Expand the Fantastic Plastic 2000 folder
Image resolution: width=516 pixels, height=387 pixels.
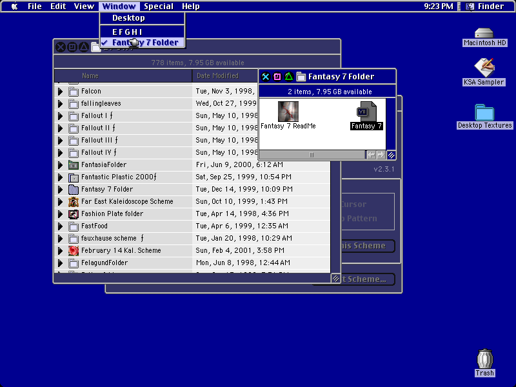(60, 177)
